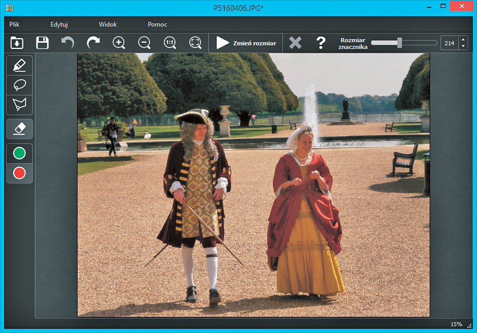The width and height of the screenshot is (477, 333).
Task: Set zoom to 1:1 actual size
Action: click(x=170, y=43)
